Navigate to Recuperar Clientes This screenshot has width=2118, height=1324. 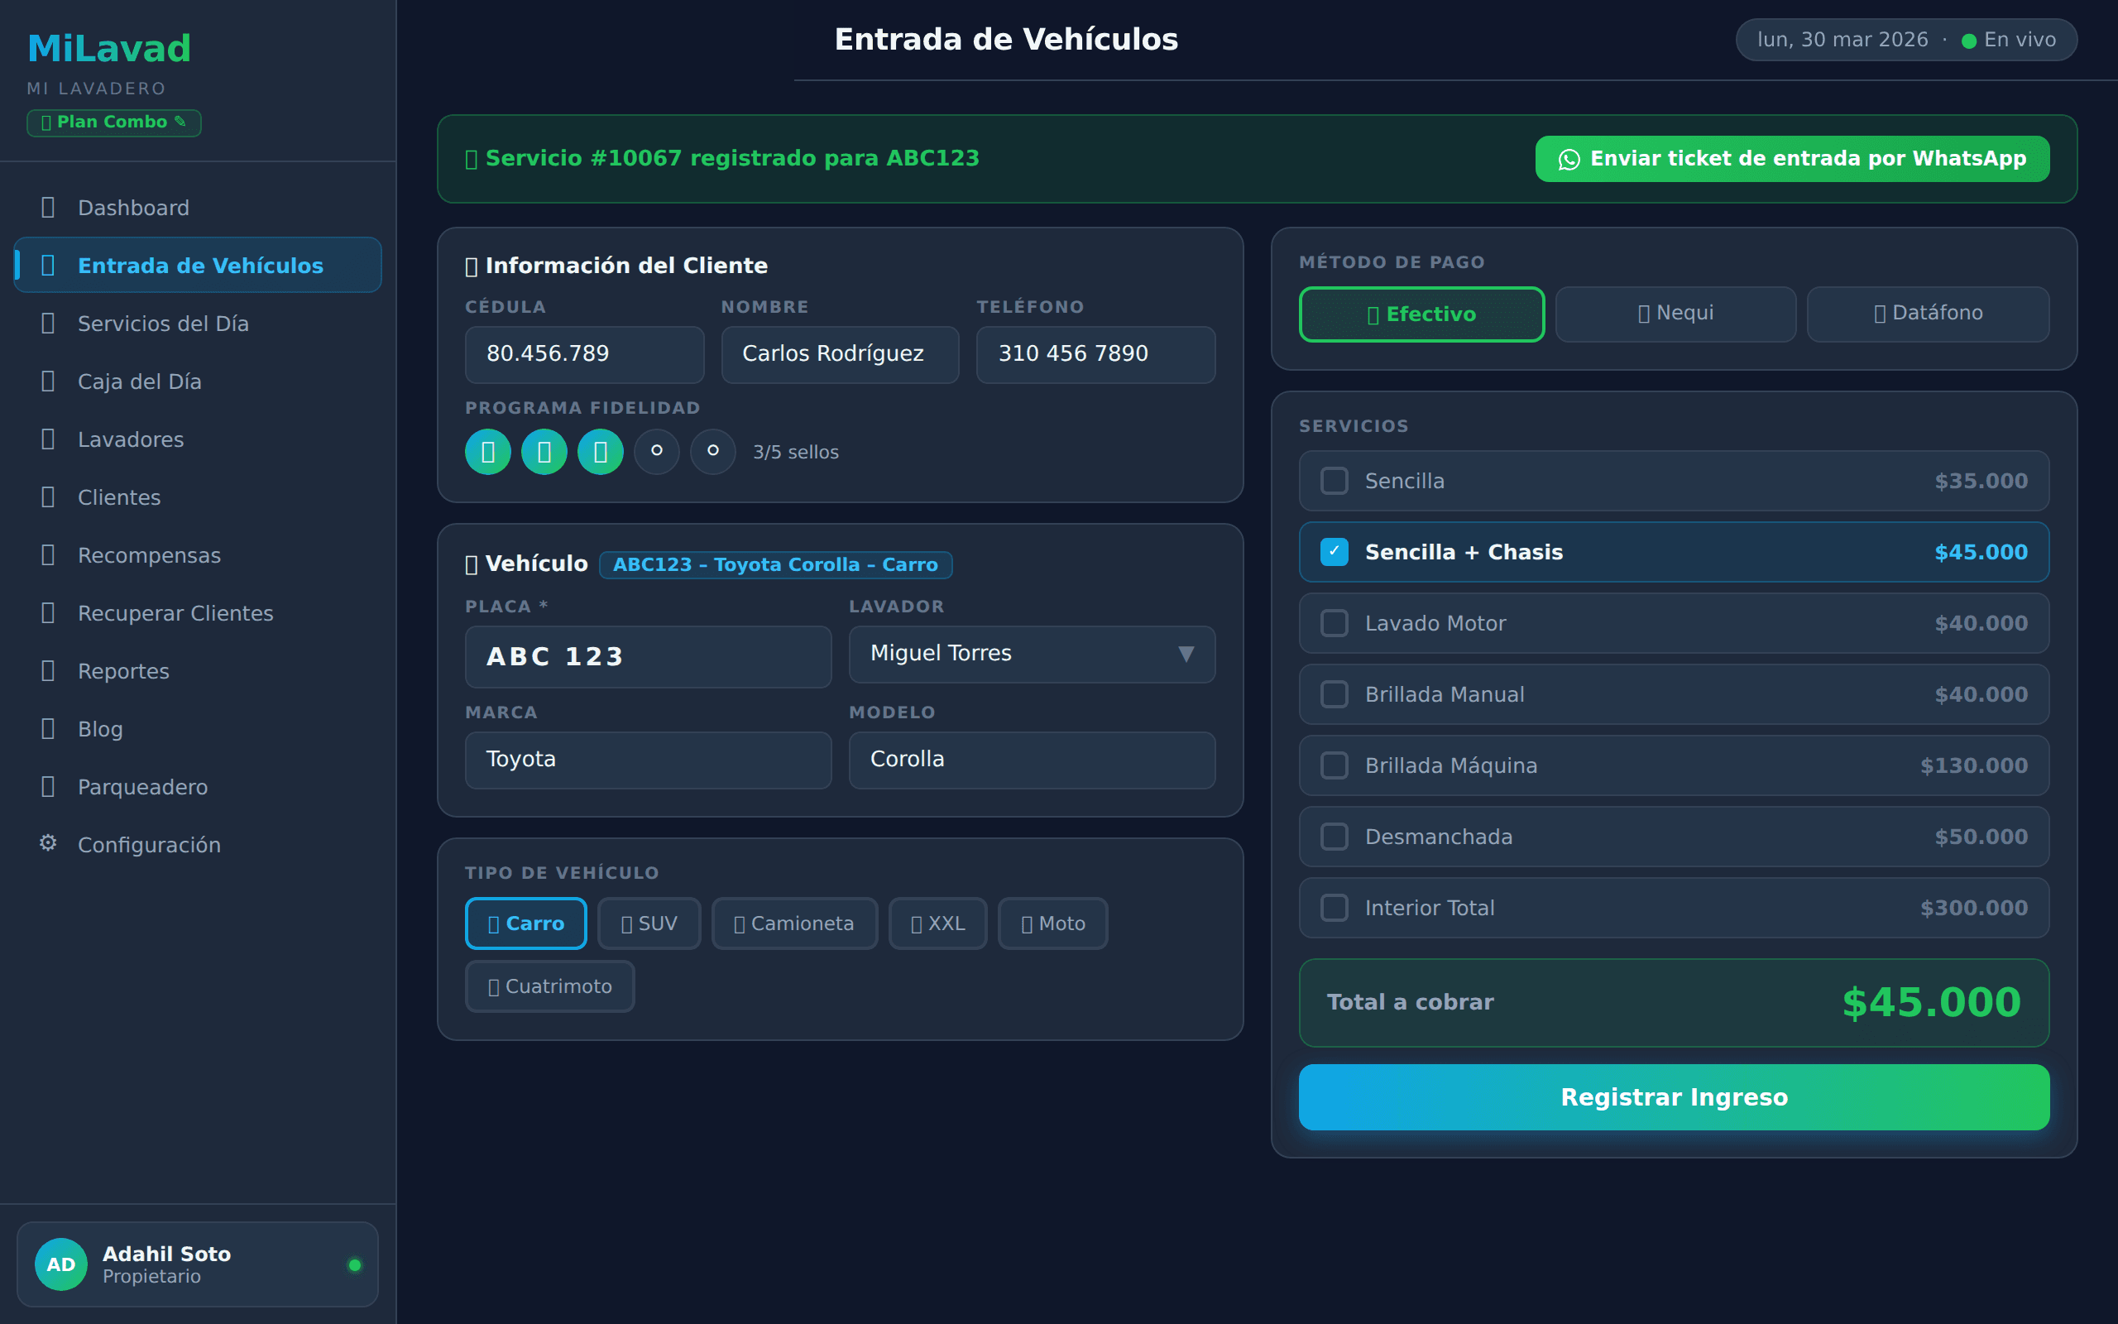click(175, 613)
